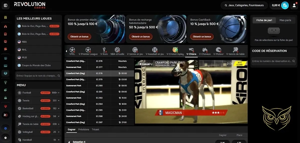The height and width of the screenshot is (143, 300).
Task: Select V-tennis en jeu sport
Action: [135, 51]
